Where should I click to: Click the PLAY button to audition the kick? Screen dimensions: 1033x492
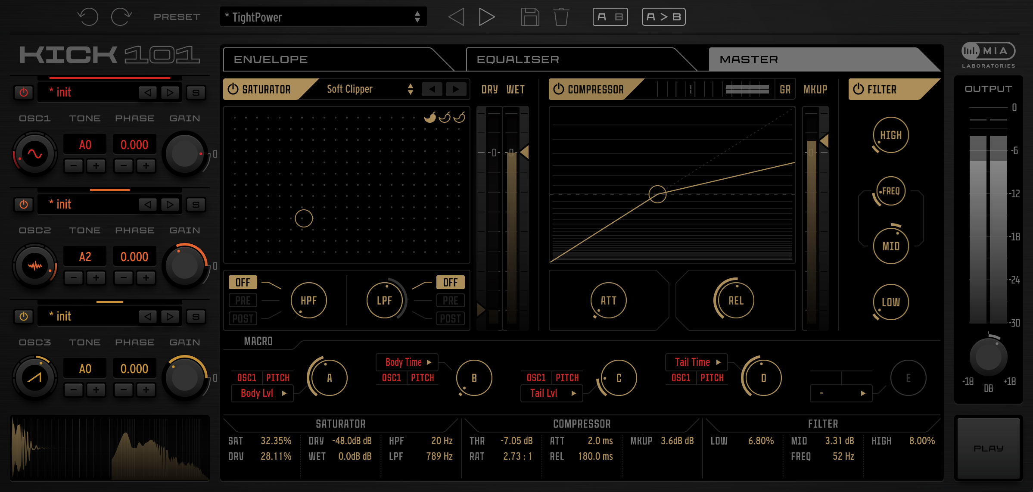click(x=988, y=447)
